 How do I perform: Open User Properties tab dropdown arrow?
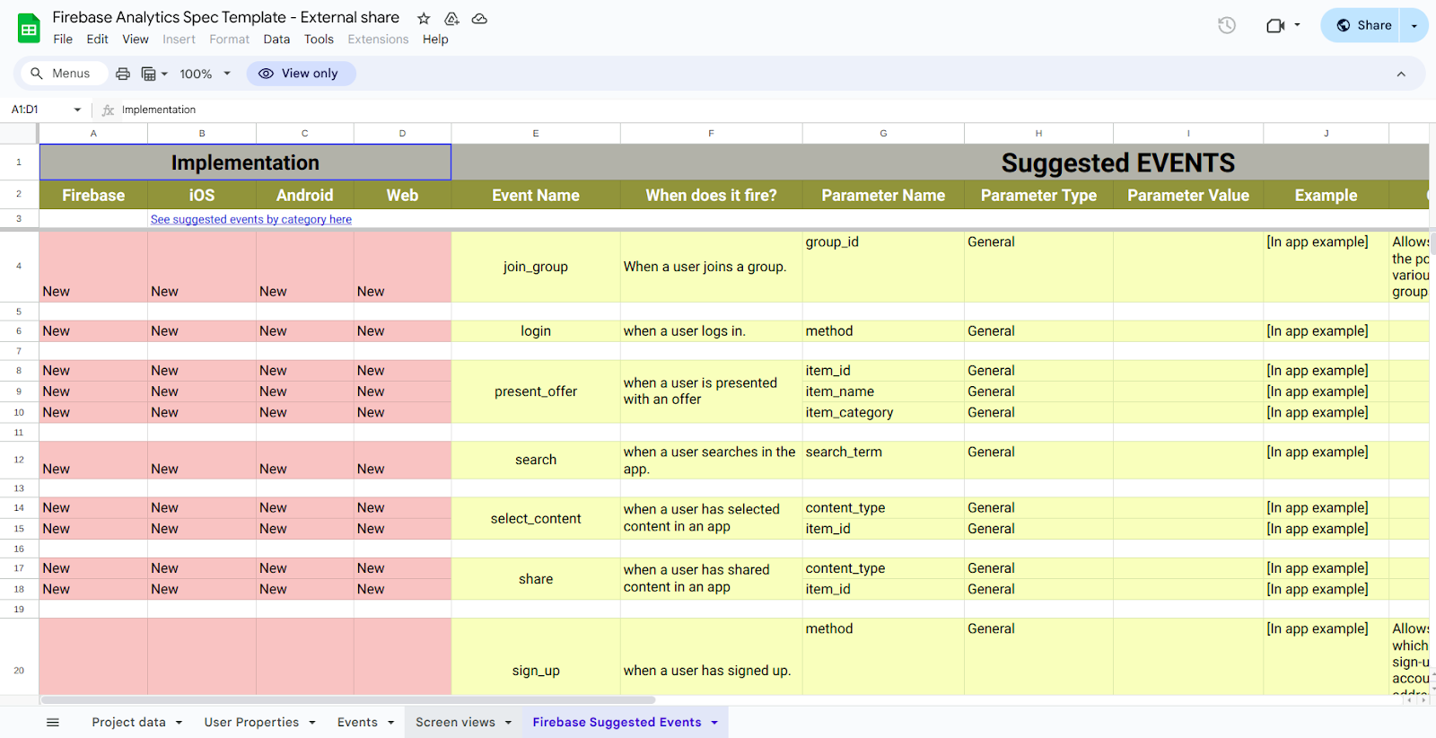pyautogui.click(x=312, y=723)
